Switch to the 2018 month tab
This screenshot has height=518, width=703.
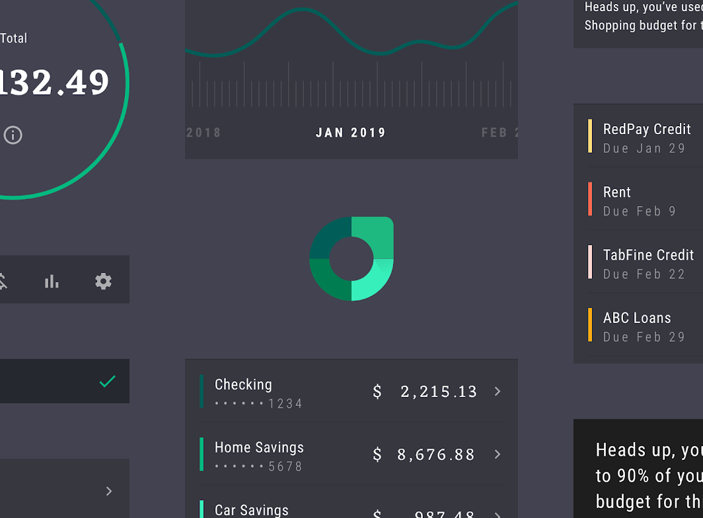pyautogui.click(x=203, y=133)
